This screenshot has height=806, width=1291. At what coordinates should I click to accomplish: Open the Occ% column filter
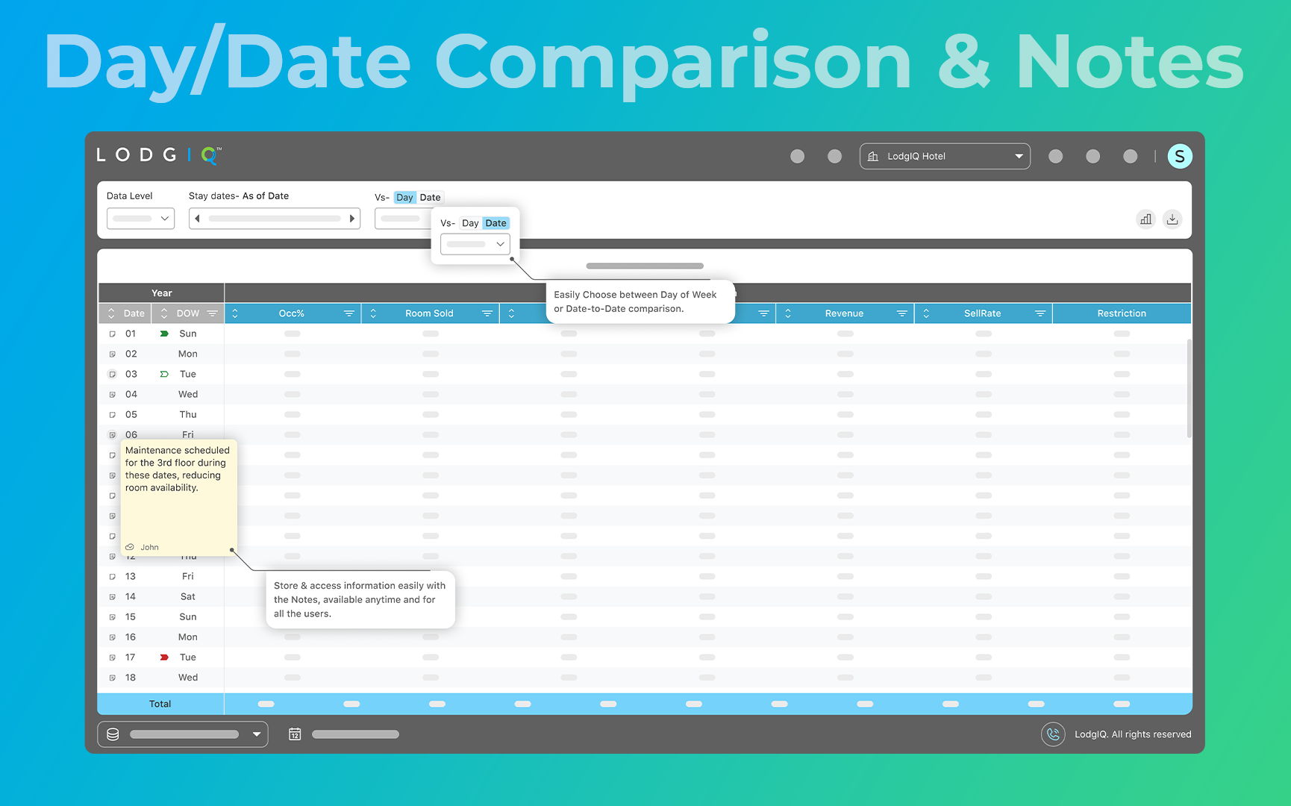348,313
